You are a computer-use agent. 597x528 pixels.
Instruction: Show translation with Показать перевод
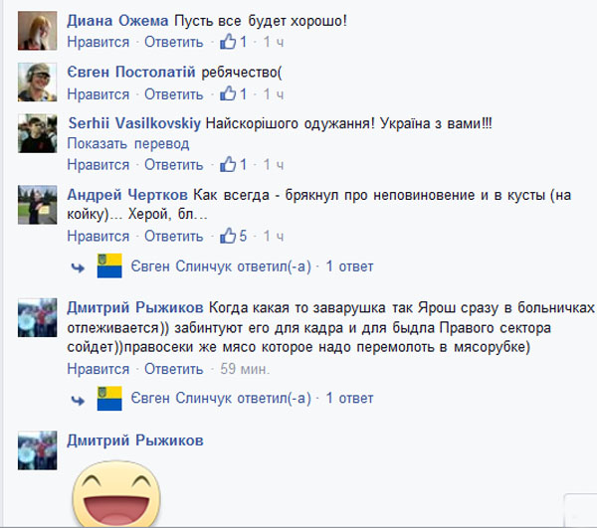coord(128,144)
